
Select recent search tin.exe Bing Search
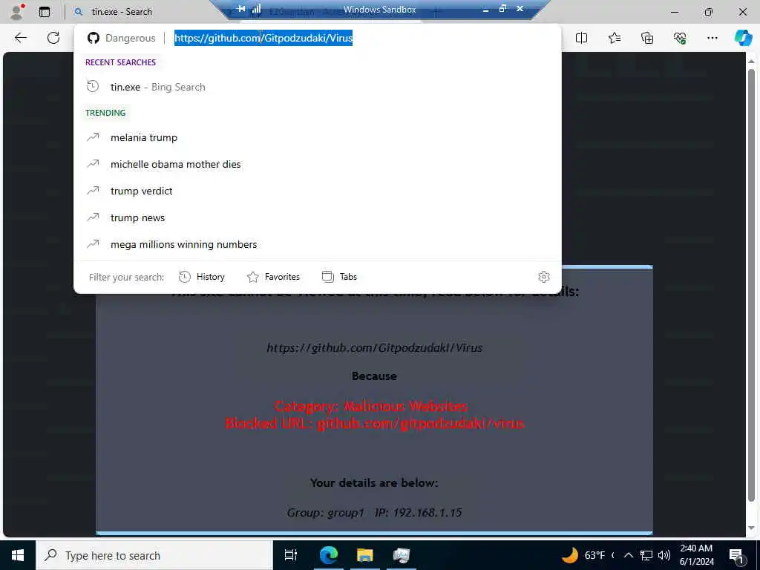(318, 88)
